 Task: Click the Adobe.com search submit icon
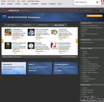click(x=97, y=2)
